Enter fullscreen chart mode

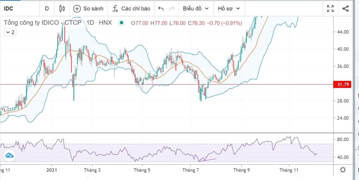tap(330, 9)
